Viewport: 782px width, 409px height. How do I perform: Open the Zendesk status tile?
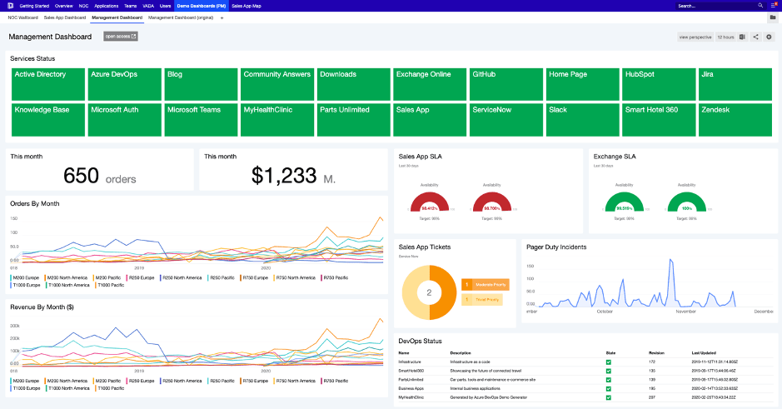point(735,120)
